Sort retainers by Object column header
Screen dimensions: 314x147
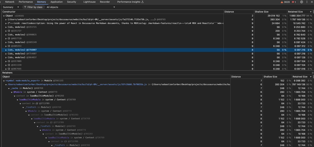point(115,77)
